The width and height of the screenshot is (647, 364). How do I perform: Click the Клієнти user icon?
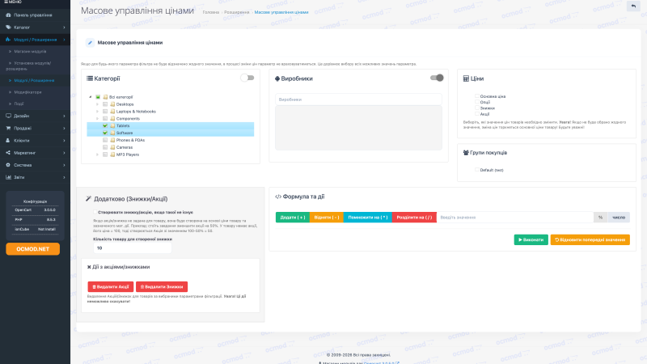pos(8,140)
